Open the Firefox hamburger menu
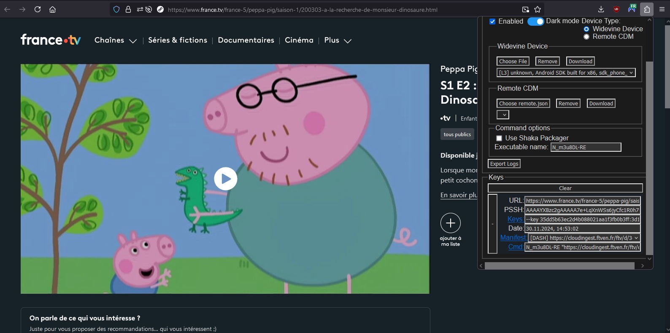The height and width of the screenshot is (333, 670). 662,9
